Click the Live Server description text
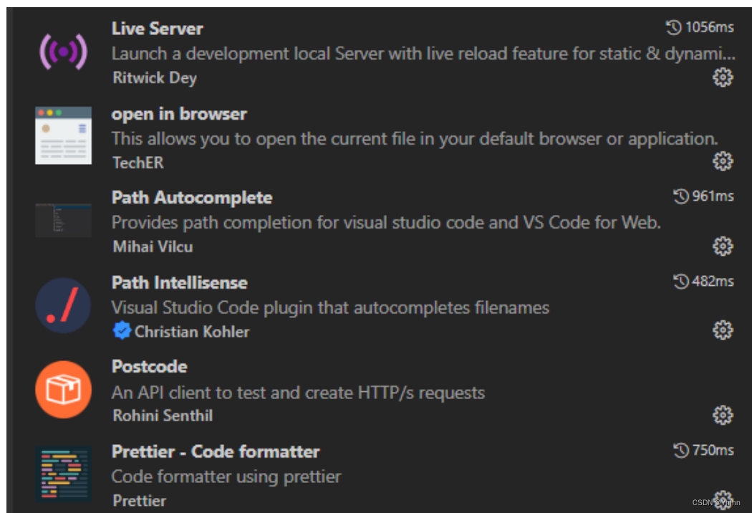Screen dimensions: 752x513 423,54
